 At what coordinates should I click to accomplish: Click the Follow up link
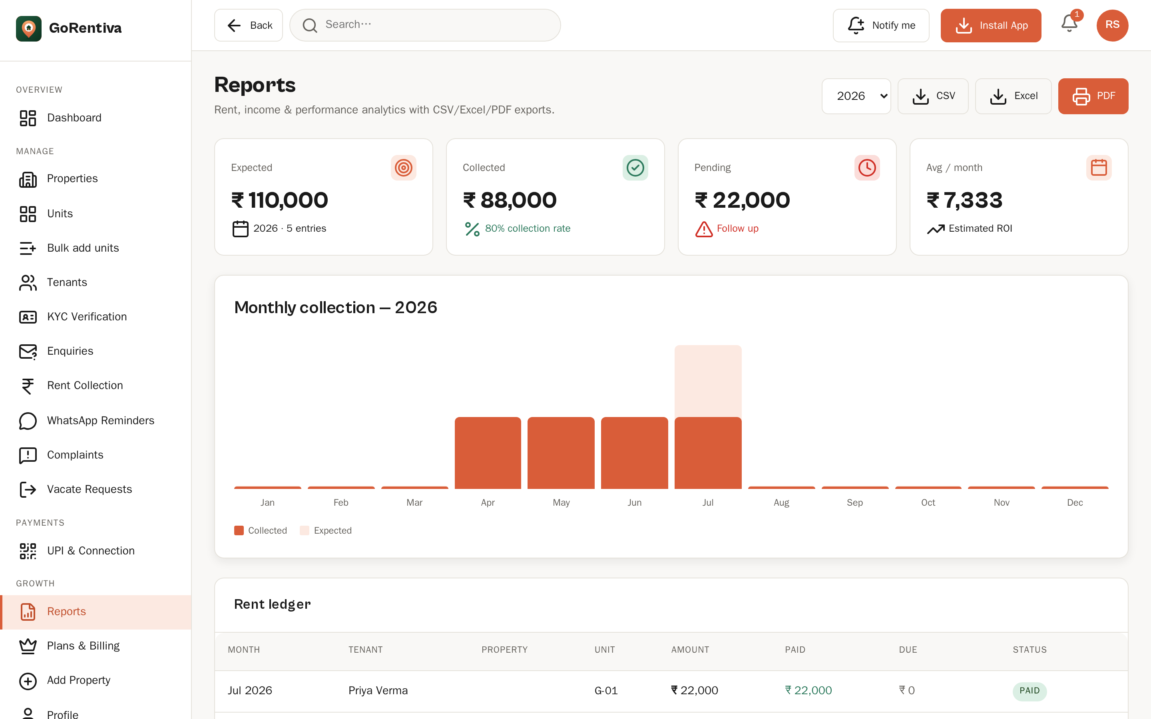737,229
